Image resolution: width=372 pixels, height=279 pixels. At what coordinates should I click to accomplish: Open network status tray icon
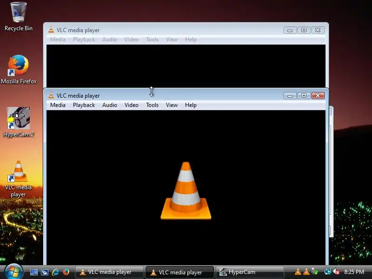pos(328,272)
